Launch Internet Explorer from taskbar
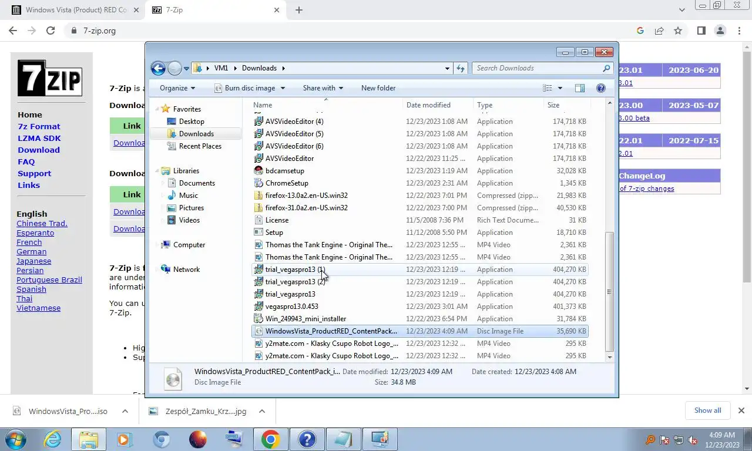The height and width of the screenshot is (451, 752). pos(52,439)
